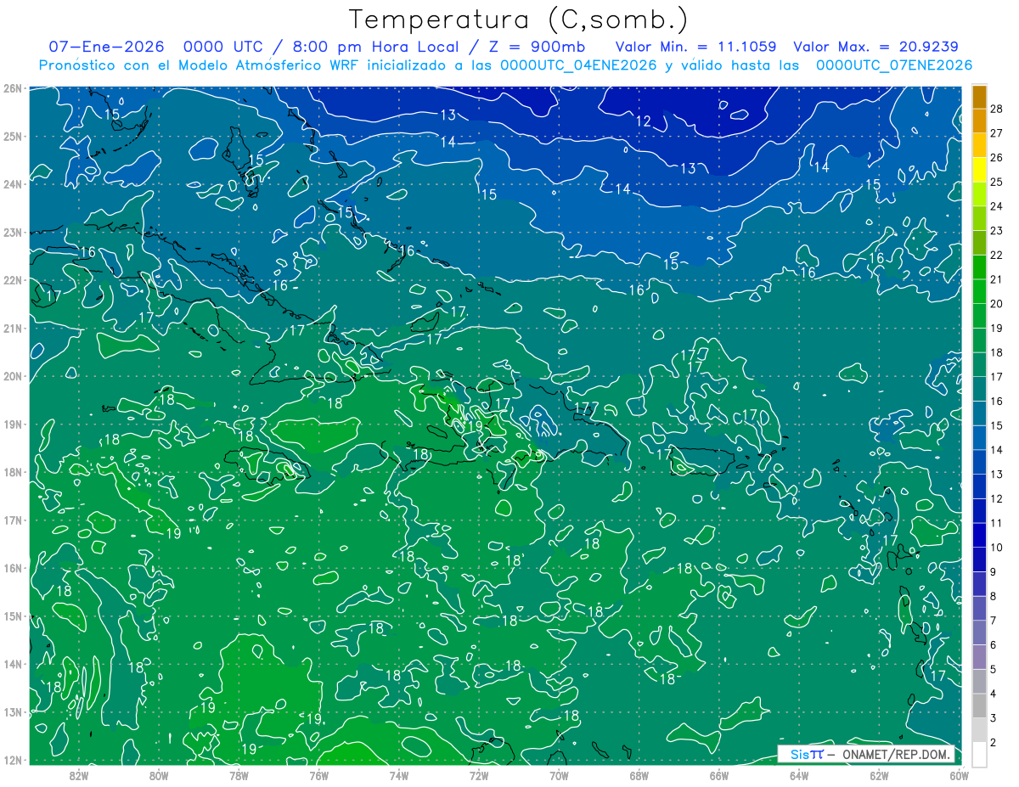This screenshot has height=787, width=1019.
Task: Click the 25N latitude axis label
Action: [x=12, y=136]
